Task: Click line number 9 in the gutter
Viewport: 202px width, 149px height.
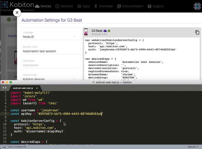Action: [x=6, y=121]
